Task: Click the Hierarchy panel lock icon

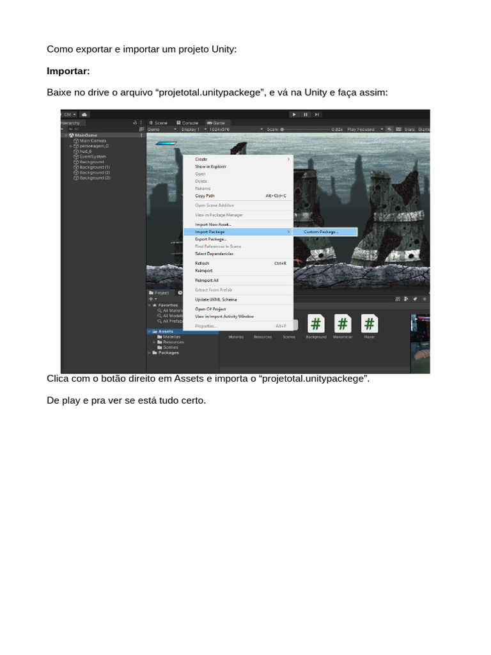Action: (x=135, y=123)
